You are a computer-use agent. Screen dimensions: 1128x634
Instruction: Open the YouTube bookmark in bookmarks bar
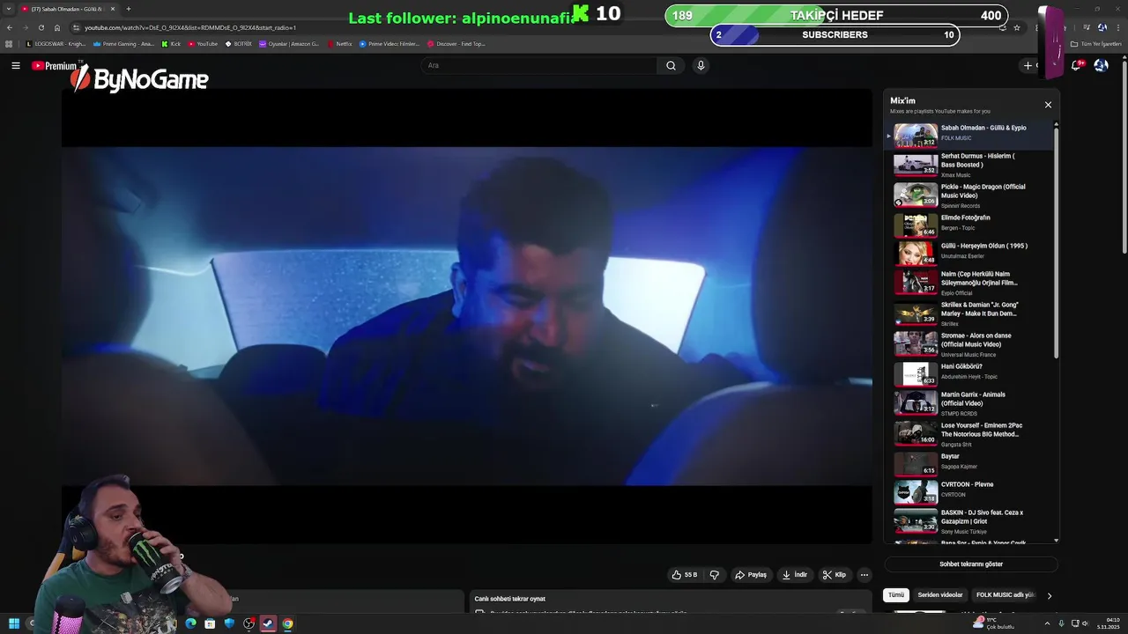(203, 44)
